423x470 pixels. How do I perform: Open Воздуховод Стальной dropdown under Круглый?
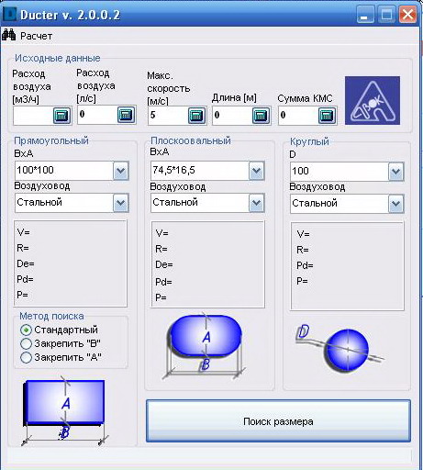pos(395,204)
